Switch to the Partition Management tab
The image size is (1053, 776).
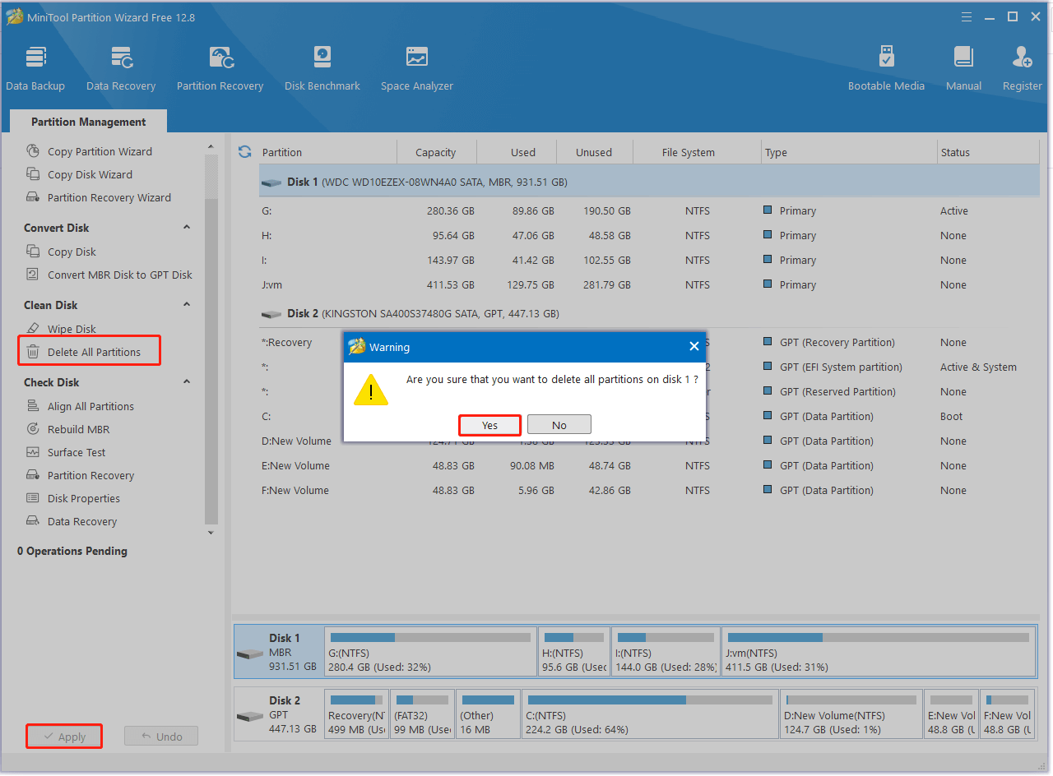coord(89,122)
